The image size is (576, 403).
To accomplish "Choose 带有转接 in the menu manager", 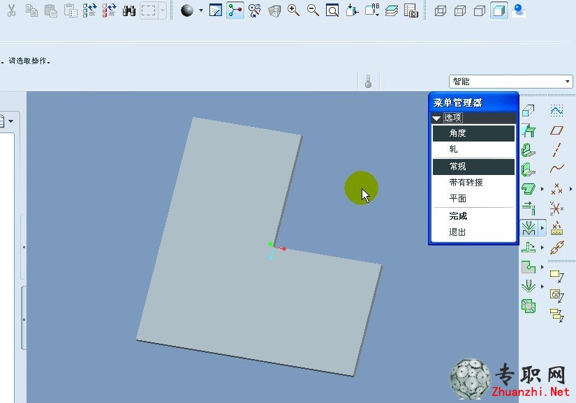I will (473, 183).
